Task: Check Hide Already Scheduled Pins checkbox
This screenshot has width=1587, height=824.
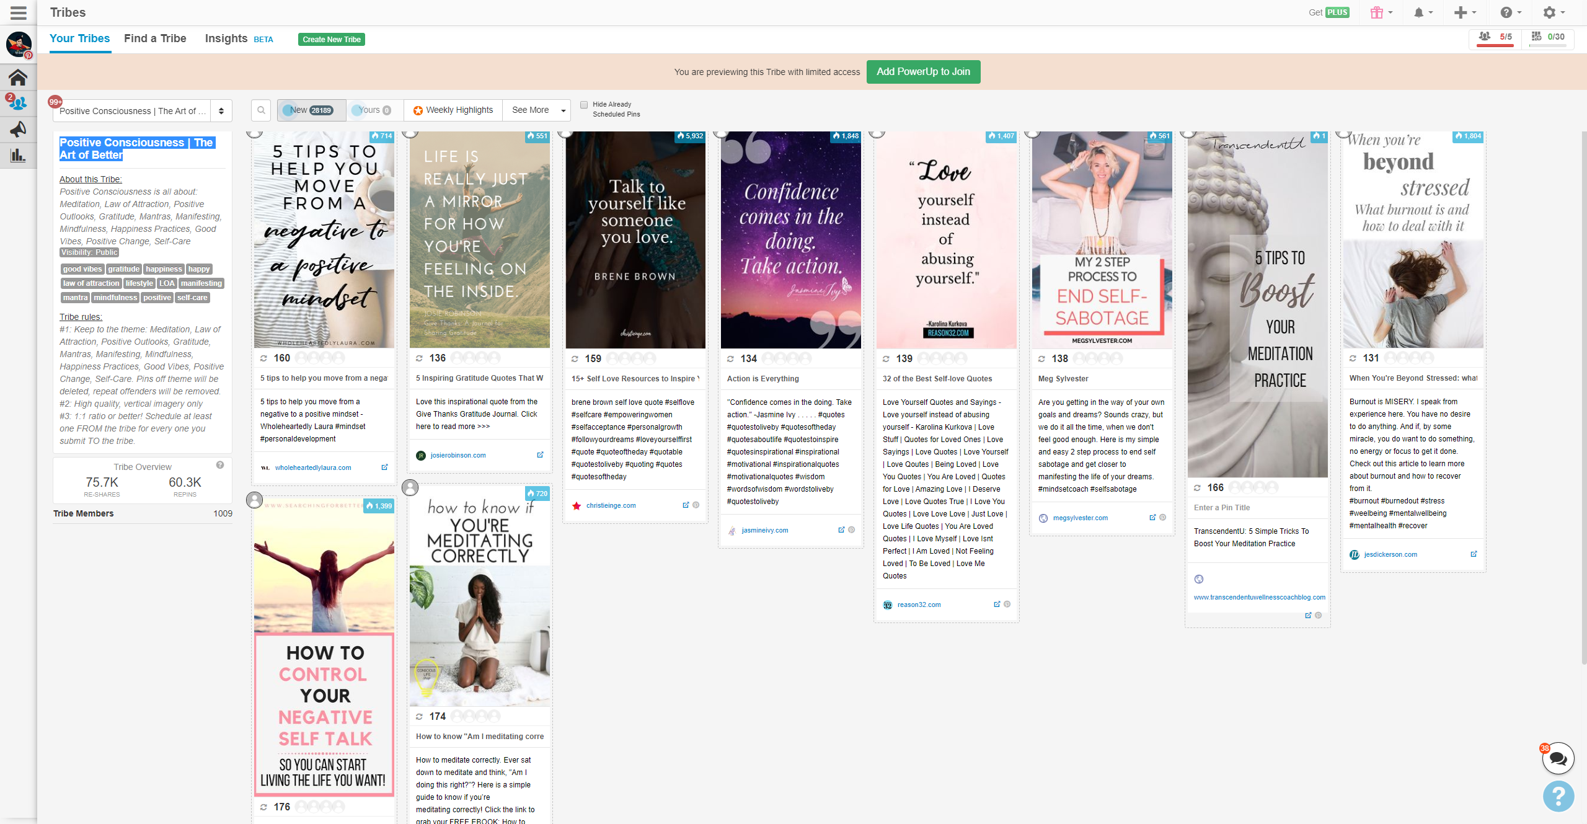Action: pos(584,105)
